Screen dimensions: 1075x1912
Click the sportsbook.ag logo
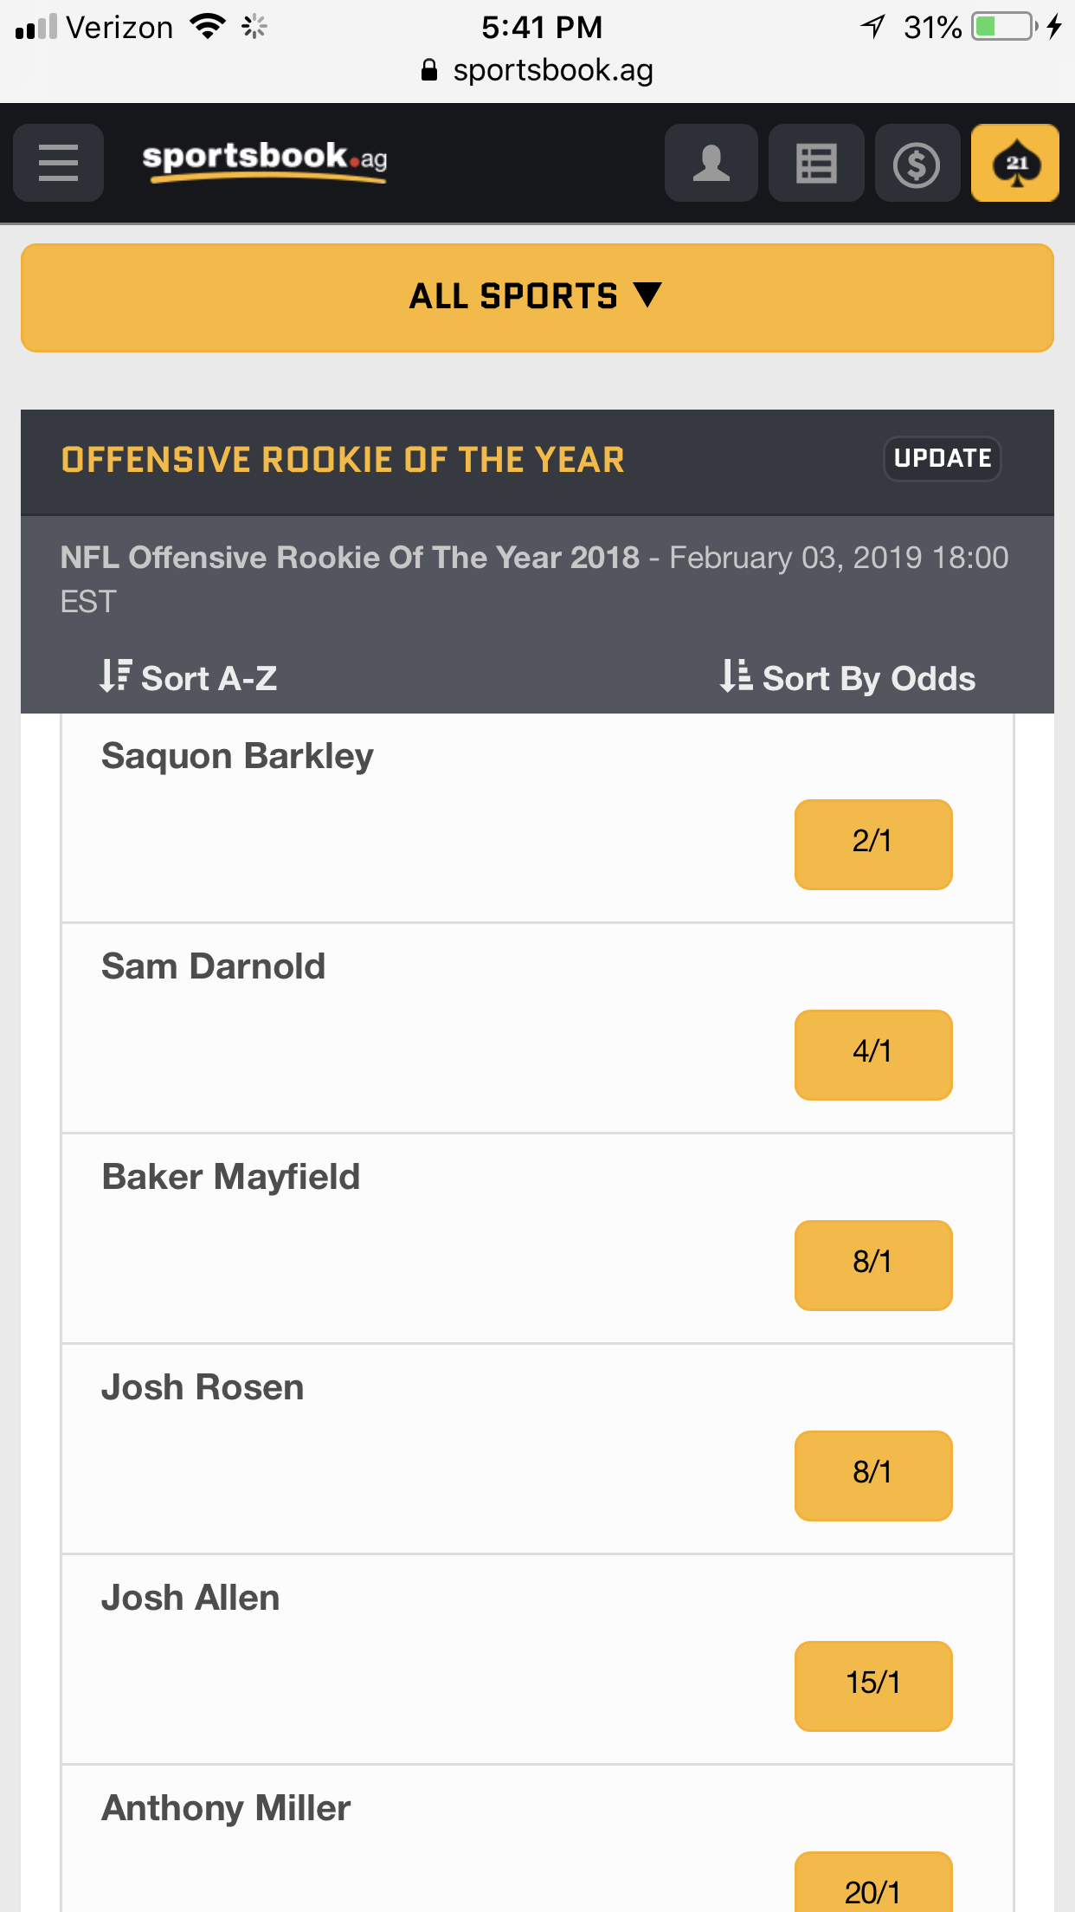click(265, 161)
